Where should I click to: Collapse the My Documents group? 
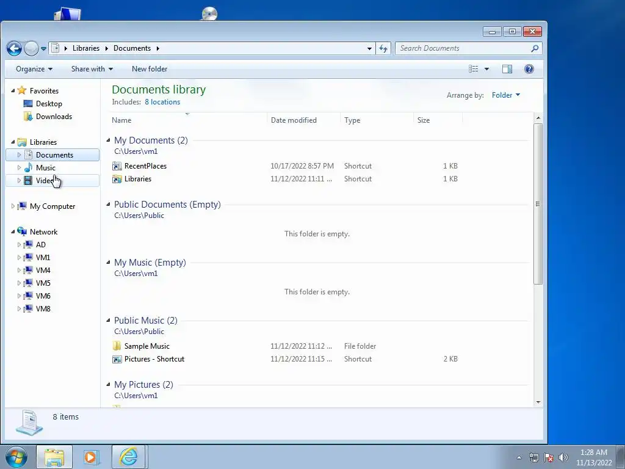tap(108, 140)
